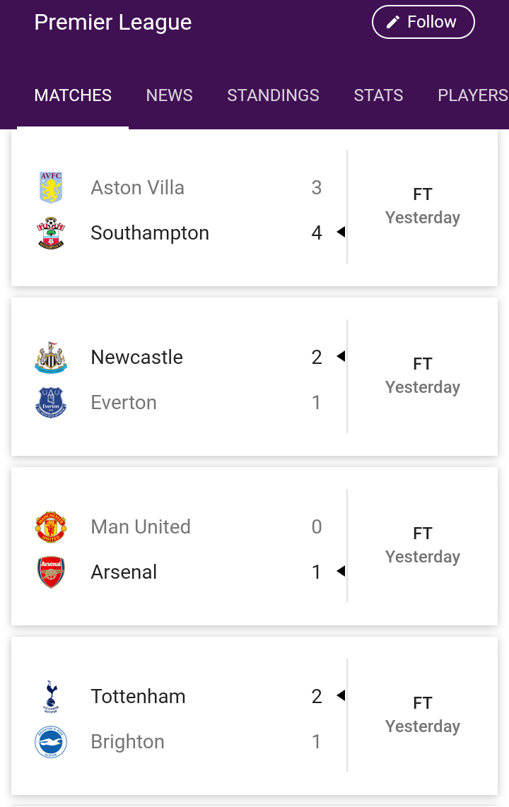Click the Newcastle club crest
The width and height of the screenshot is (509, 807).
tap(51, 358)
